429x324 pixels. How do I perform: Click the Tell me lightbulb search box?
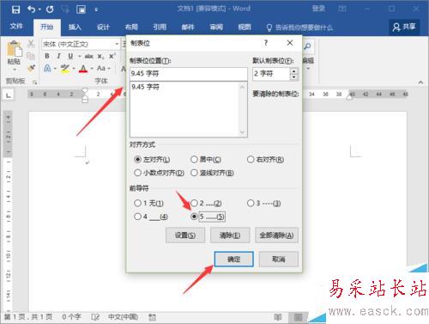tap(300, 28)
